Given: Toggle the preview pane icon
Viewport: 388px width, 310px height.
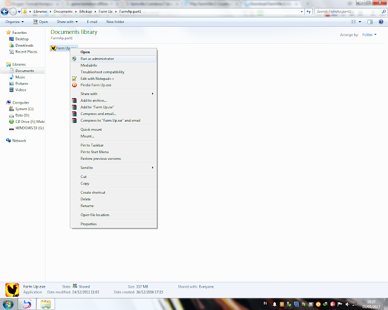Looking at the screenshot, I should pyautogui.click(x=370, y=22).
